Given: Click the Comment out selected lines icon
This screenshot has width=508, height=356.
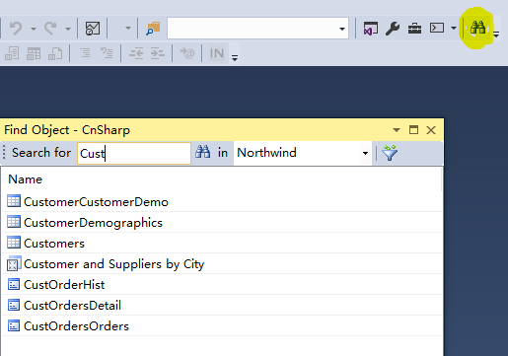Looking at the screenshot, I should coord(85,53).
